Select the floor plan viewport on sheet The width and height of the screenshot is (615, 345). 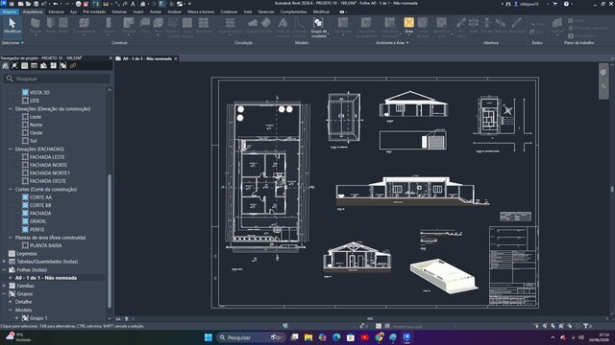coord(268,178)
